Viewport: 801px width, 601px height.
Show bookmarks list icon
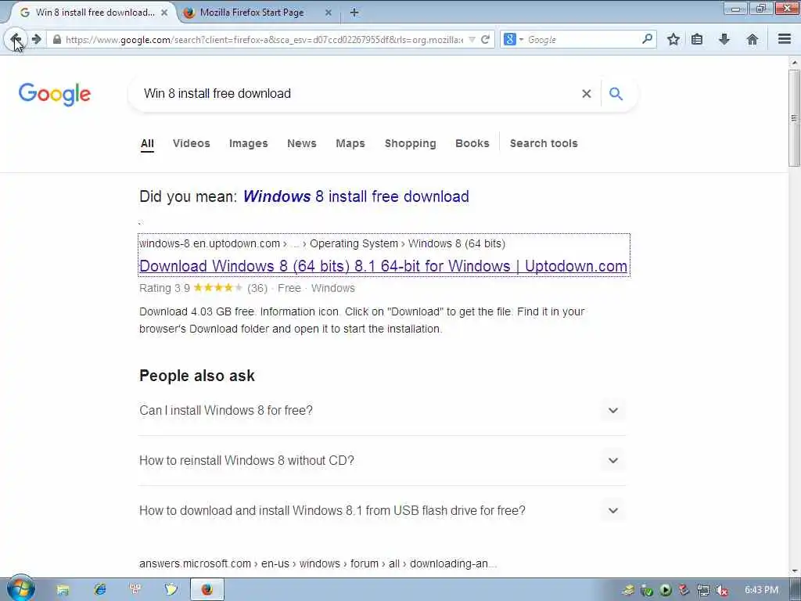click(697, 39)
